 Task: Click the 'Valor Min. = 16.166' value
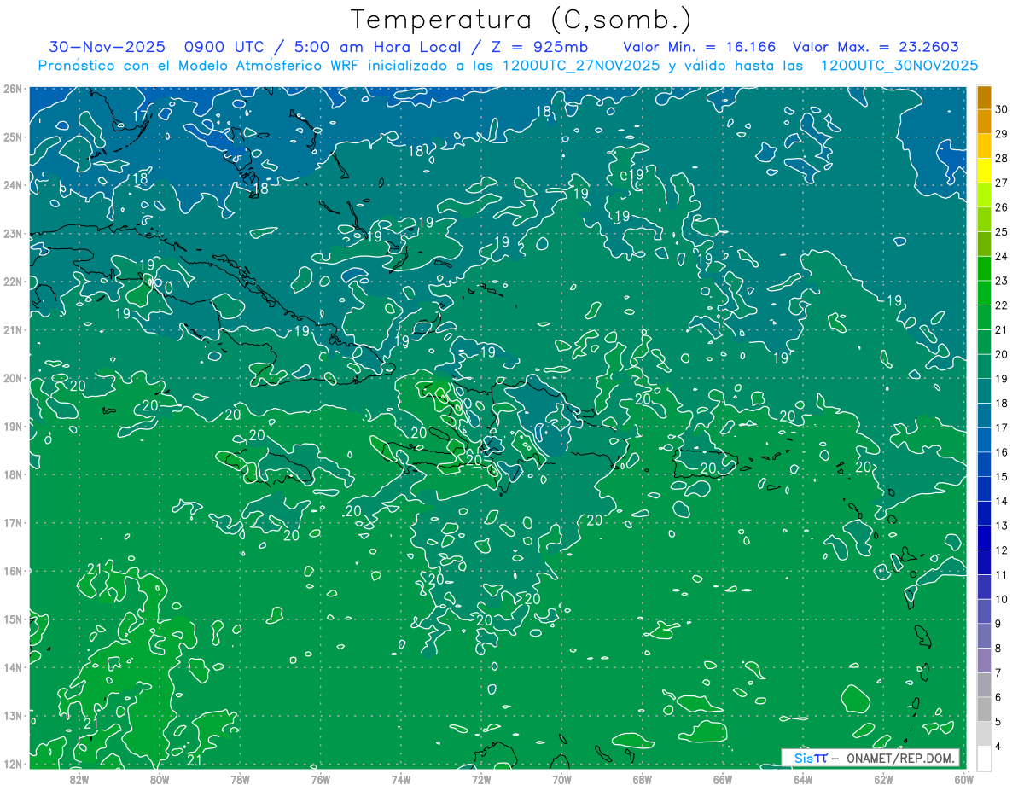[x=699, y=47]
